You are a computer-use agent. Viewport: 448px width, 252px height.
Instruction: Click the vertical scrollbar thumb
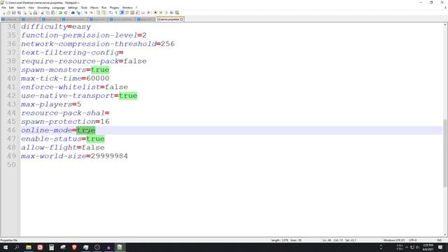445,153
